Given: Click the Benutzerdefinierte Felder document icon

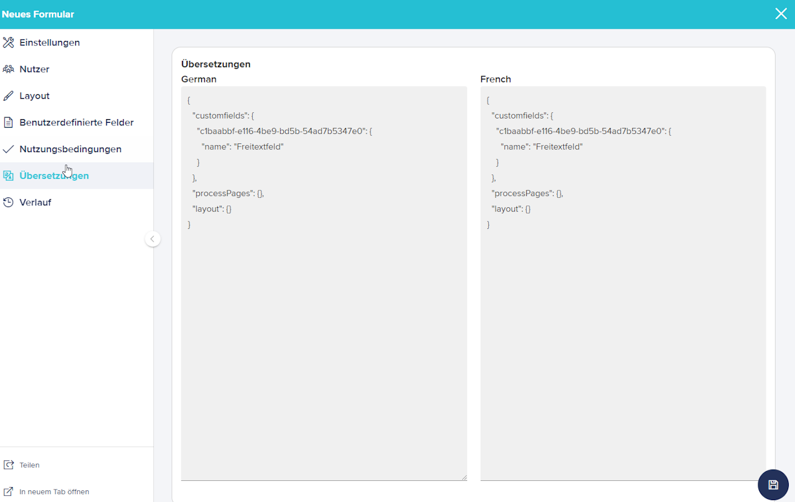Looking at the screenshot, I should [8, 123].
